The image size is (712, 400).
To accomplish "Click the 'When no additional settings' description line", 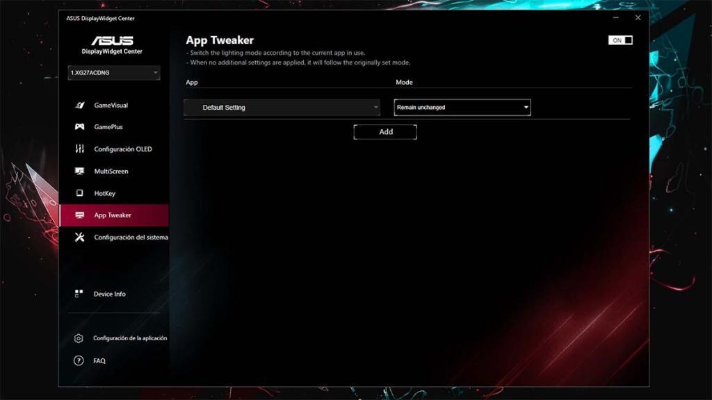I will [x=298, y=62].
